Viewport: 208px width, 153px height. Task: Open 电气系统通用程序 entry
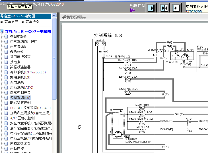[24, 42]
